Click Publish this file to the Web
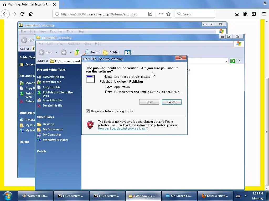Viewport: 269px width, 201px height. point(58,94)
